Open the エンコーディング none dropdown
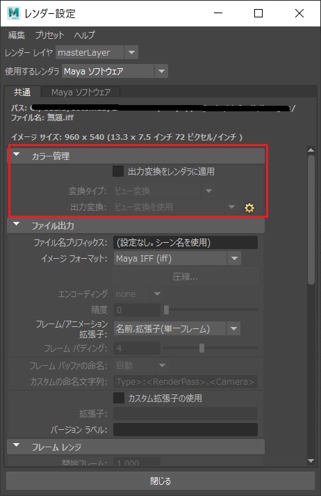Viewport: 321px width, 496px height. 138,294
